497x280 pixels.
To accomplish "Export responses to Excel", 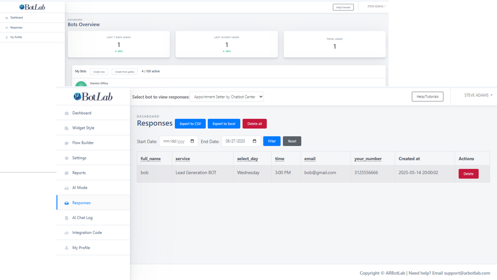I will tap(224, 123).
